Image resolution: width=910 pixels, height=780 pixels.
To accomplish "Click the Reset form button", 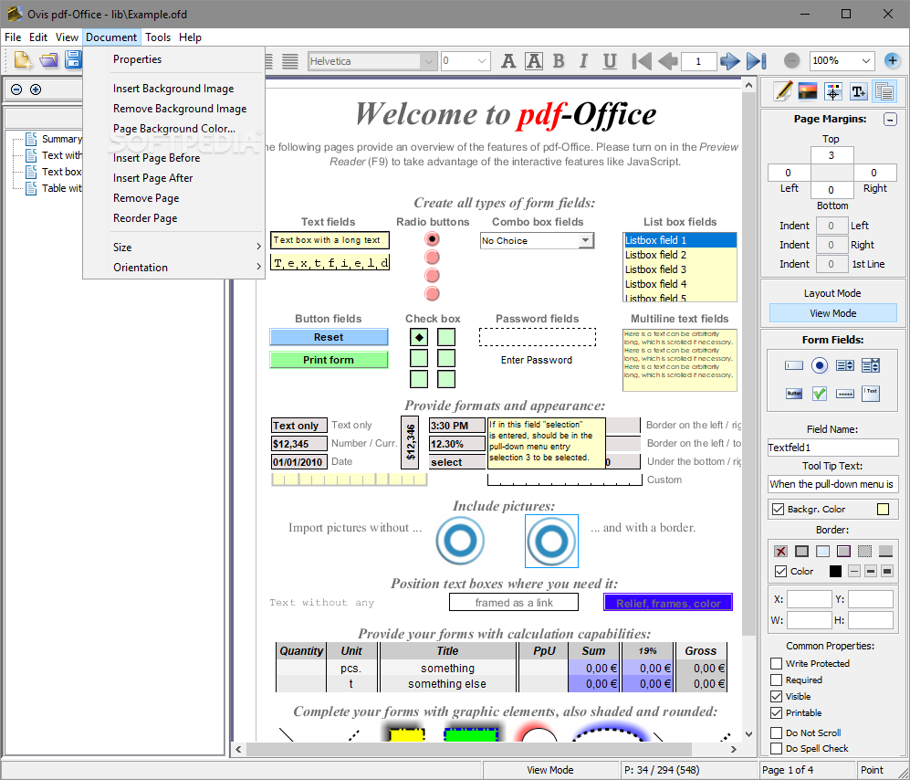I will pos(329,337).
